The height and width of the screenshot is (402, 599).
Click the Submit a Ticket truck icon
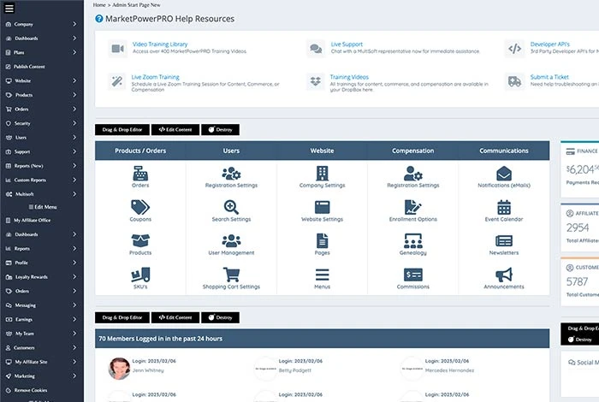click(x=514, y=81)
